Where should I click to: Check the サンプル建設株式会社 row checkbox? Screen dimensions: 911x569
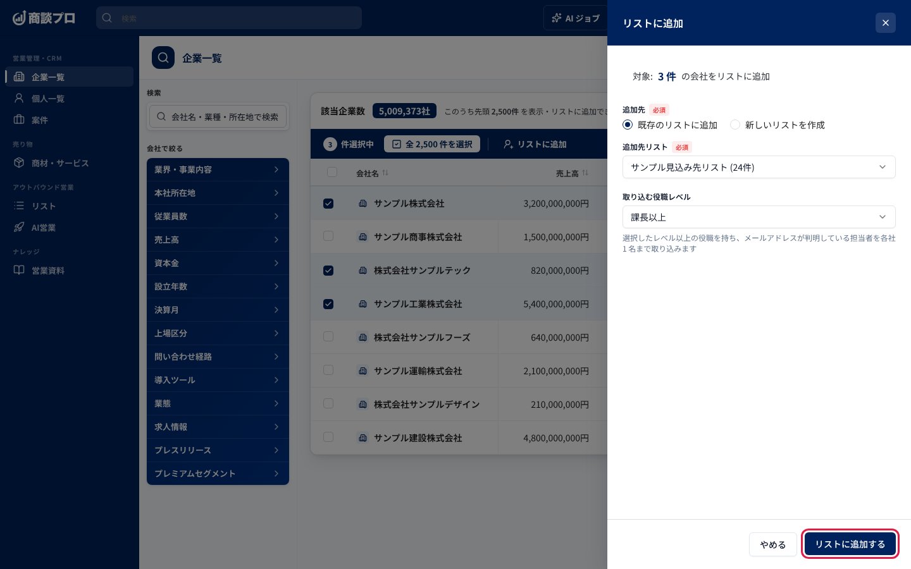point(328,437)
